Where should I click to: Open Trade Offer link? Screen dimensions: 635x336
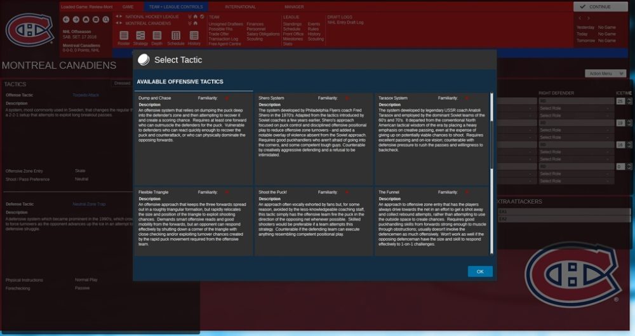(218, 34)
